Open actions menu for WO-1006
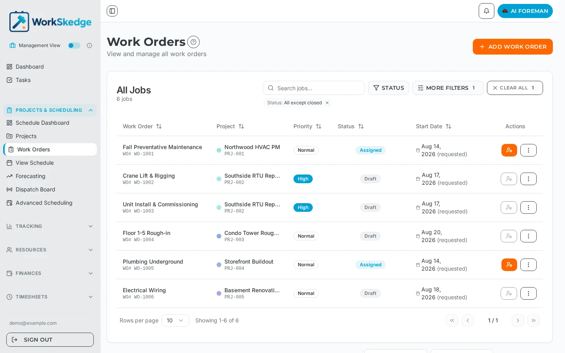 pos(528,293)
